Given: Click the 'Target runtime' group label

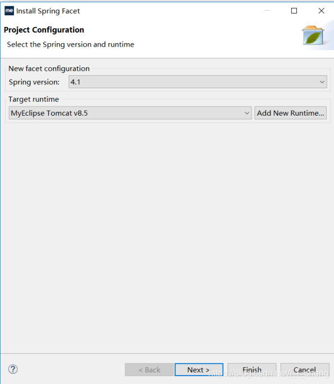Looking at the screenshot, I should pyautogui.click(x=34, y=99).
